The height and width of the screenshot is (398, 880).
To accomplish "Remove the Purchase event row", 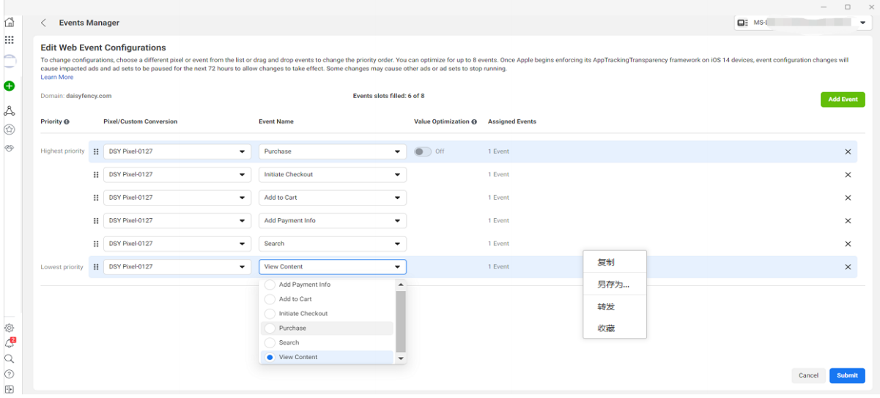I will point(848,151).
